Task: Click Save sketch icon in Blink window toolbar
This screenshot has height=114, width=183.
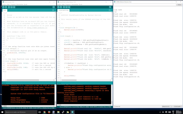Action: point(14,7)
